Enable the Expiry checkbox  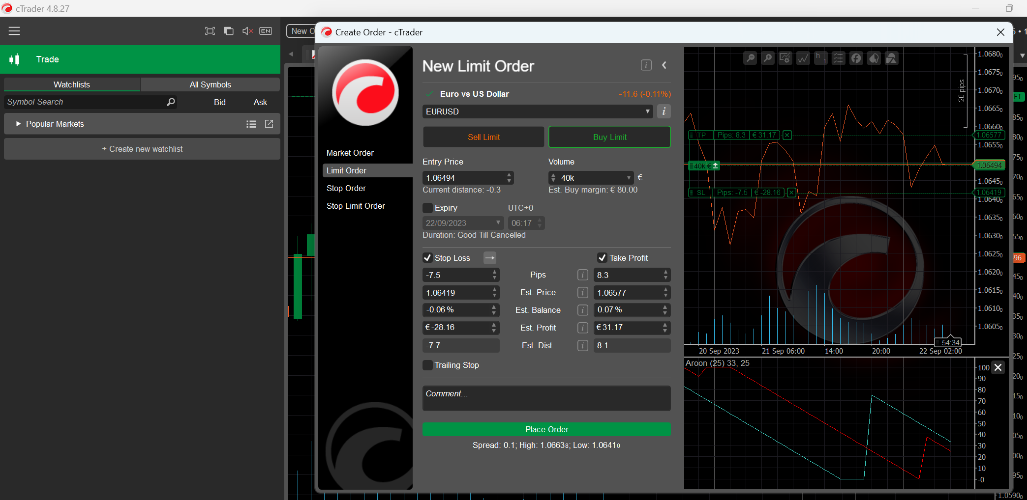pos(427,208)
